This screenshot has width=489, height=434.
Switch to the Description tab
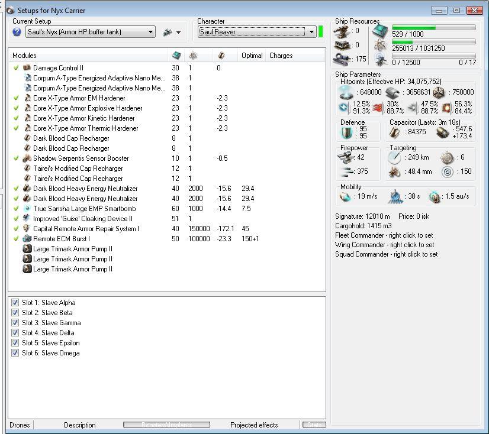tap(80, 425)
